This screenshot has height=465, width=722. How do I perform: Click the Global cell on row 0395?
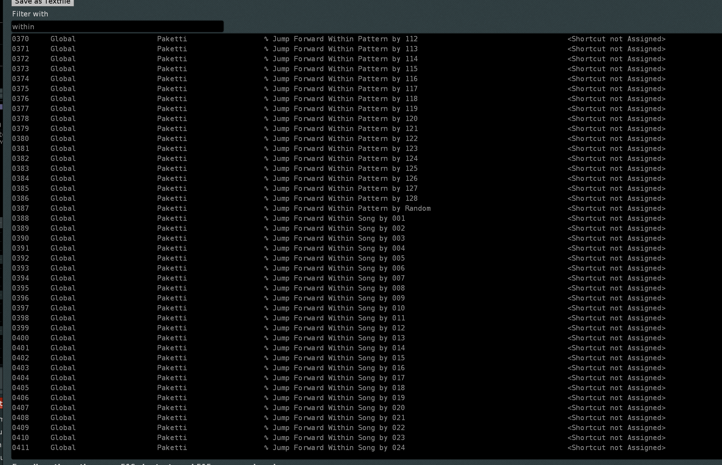[x=63, y=288]
